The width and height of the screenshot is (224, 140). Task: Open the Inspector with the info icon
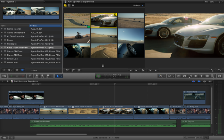pyautogui.click(x=220, y=76)
